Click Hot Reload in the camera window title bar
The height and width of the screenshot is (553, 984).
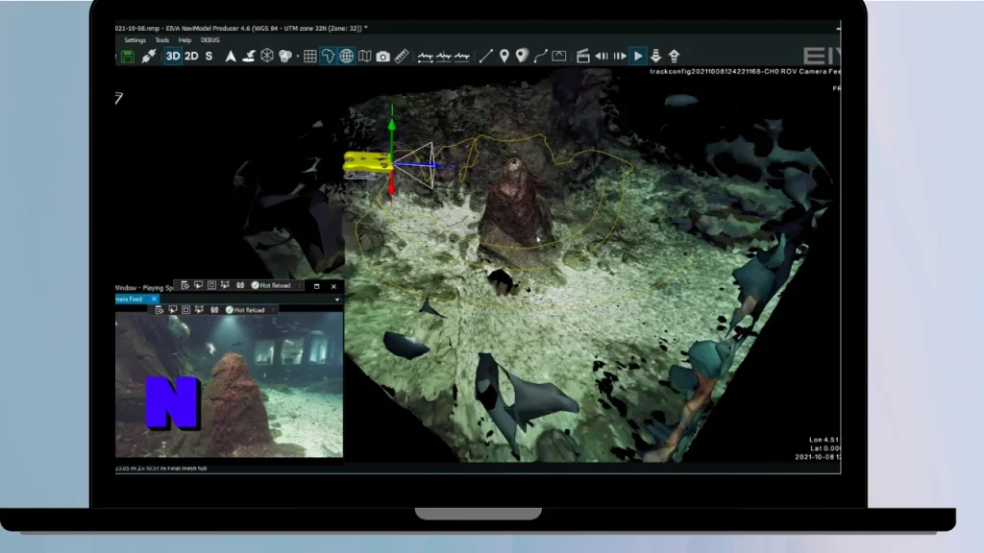(271, 285)
